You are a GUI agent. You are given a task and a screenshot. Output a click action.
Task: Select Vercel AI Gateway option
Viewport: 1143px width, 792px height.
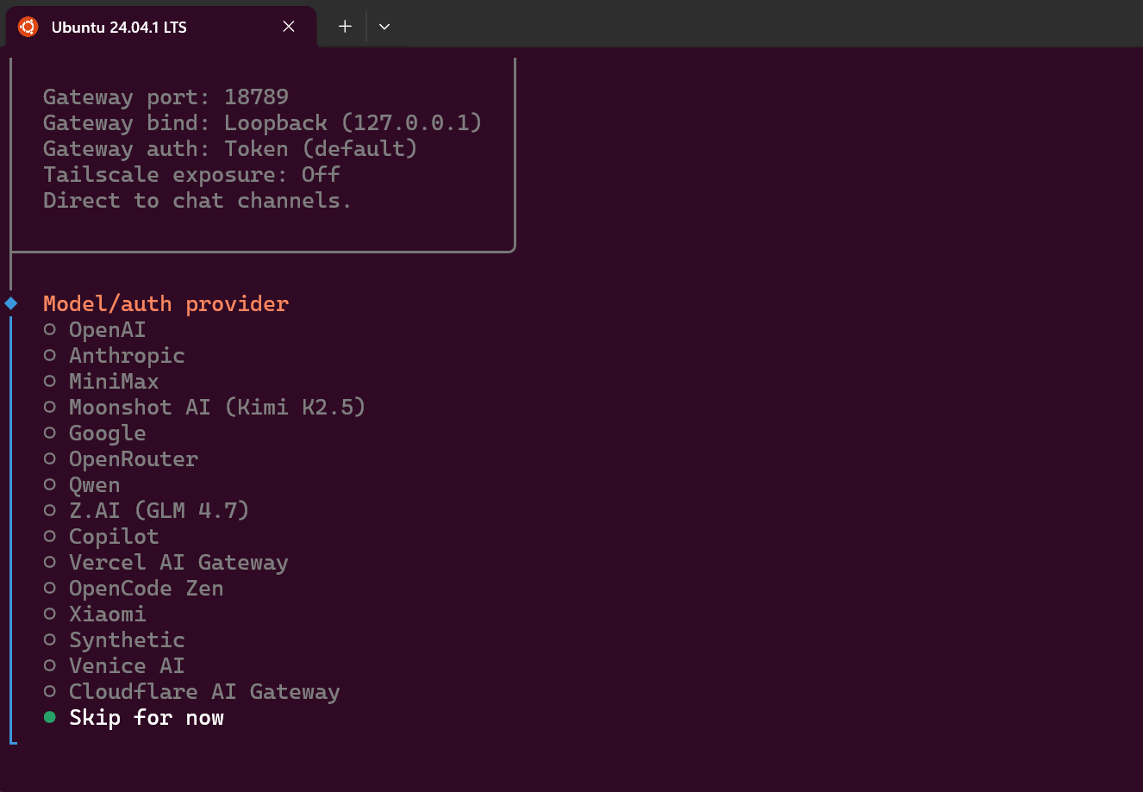[x=166, y=563]
